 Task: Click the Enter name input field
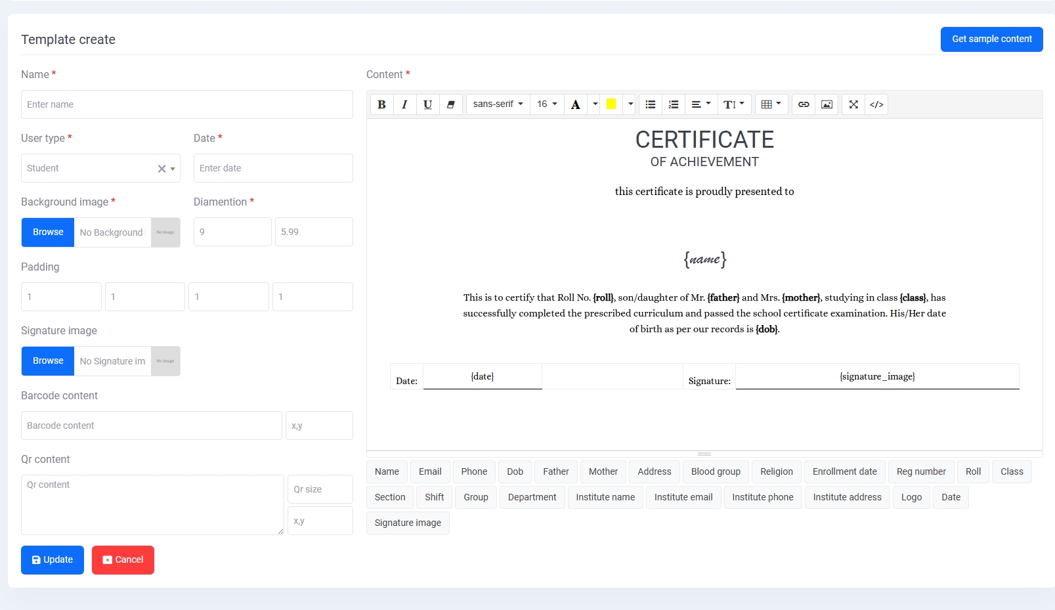pos(186,104)
